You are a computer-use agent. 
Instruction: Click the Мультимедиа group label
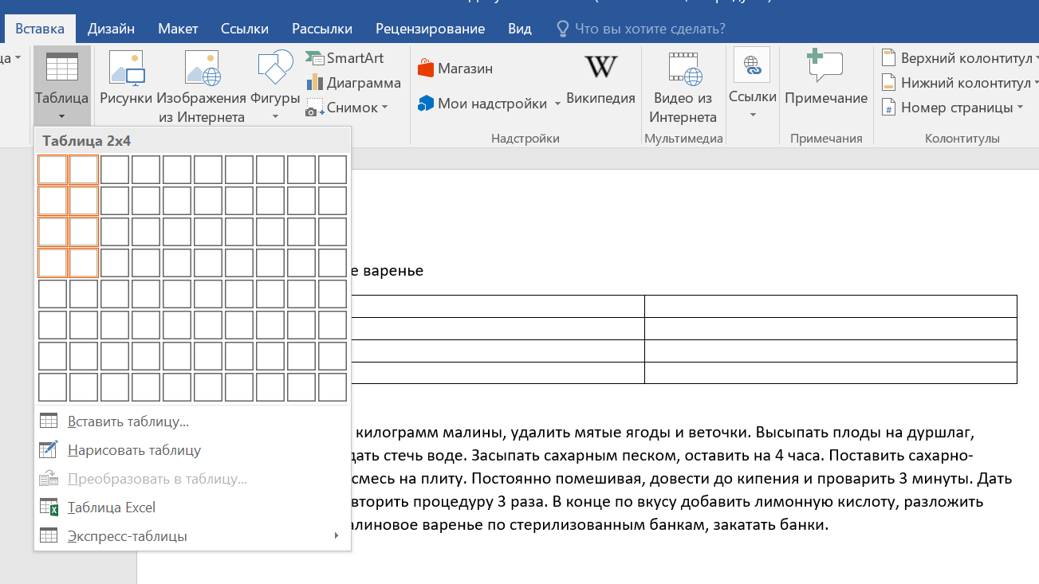pos(683,139)
